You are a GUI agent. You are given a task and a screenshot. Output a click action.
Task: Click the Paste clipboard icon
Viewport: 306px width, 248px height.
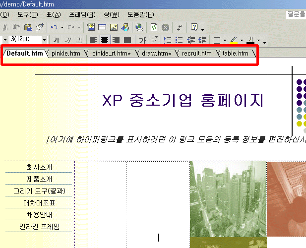click(28, 27)
